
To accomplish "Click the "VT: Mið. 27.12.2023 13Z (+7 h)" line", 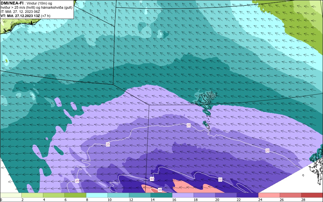I will click(25, 16).
